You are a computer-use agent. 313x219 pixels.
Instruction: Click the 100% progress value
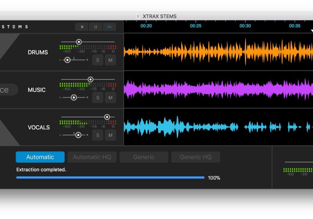click(x=214, y=178)
